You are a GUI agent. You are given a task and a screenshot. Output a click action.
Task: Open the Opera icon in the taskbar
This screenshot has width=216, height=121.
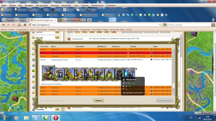click(56, 118)
